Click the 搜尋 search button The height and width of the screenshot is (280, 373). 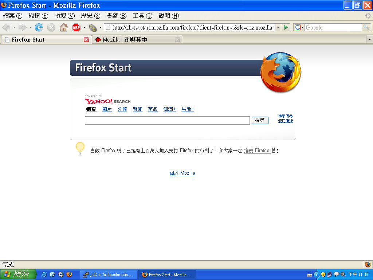[260, 120]
